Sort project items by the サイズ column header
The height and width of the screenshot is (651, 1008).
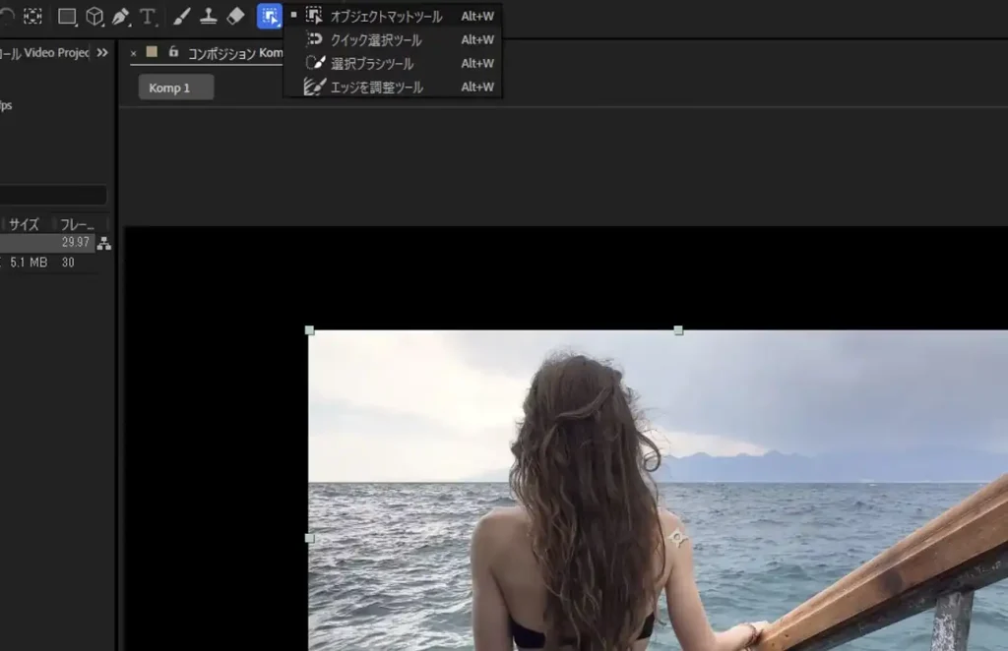24,224
